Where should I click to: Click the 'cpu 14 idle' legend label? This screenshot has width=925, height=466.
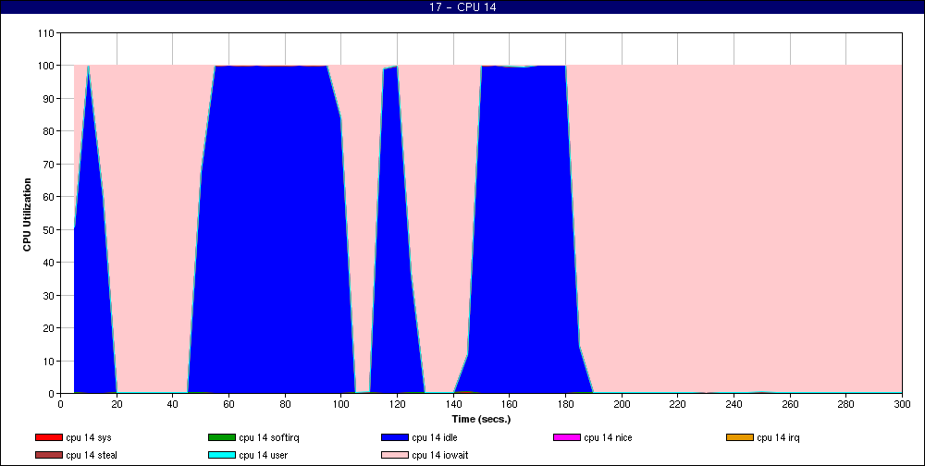435,437
